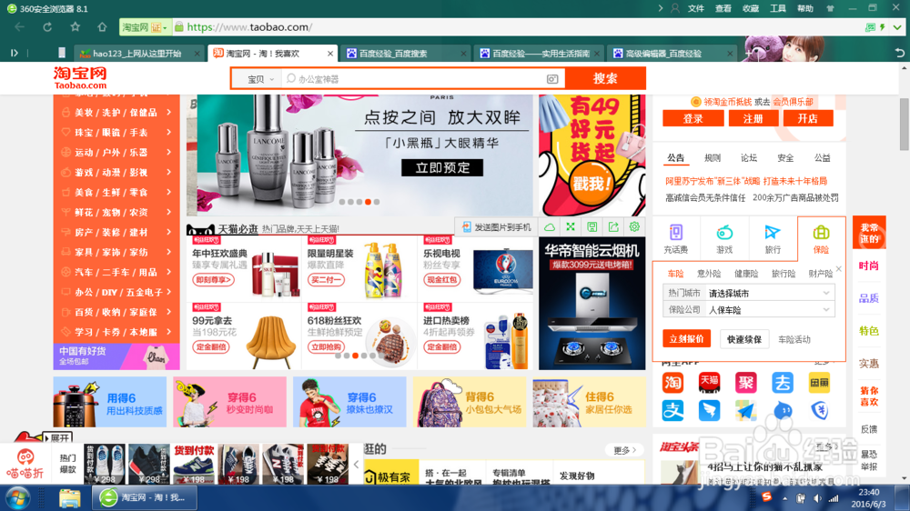Click the browser back arrow
This screenshot has height=511, width=910.
(19, 27)
